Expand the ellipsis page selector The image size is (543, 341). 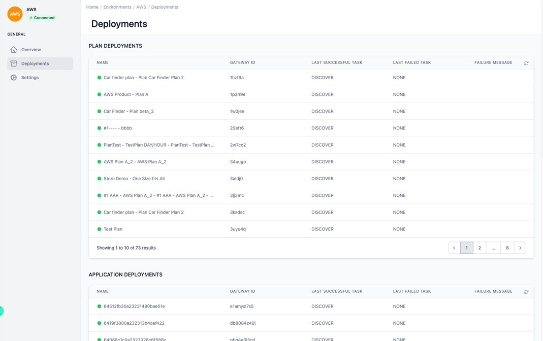[493, 248]
